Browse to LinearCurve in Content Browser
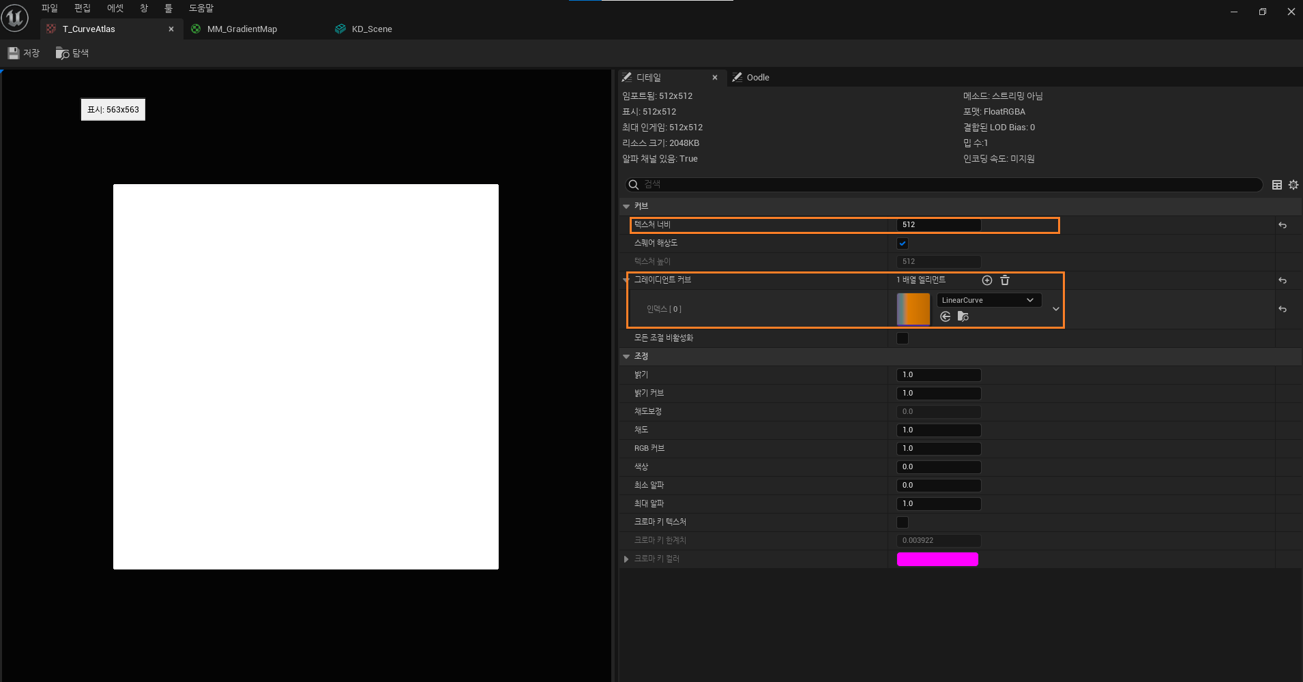The height and width of the screenshot is (682, 1303). tap(963, 316)
